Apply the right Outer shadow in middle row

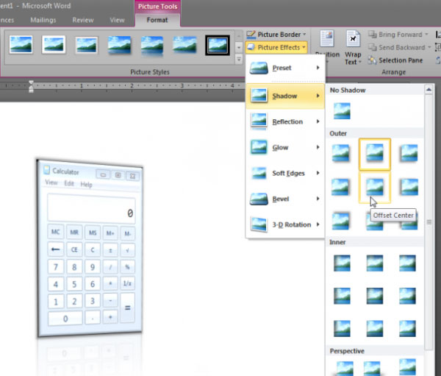click(x=409, y=188)
